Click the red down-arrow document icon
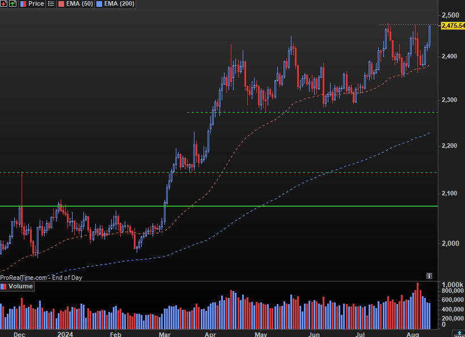The width and height of the screenshot is (465, 337). [x=3, y=3]
